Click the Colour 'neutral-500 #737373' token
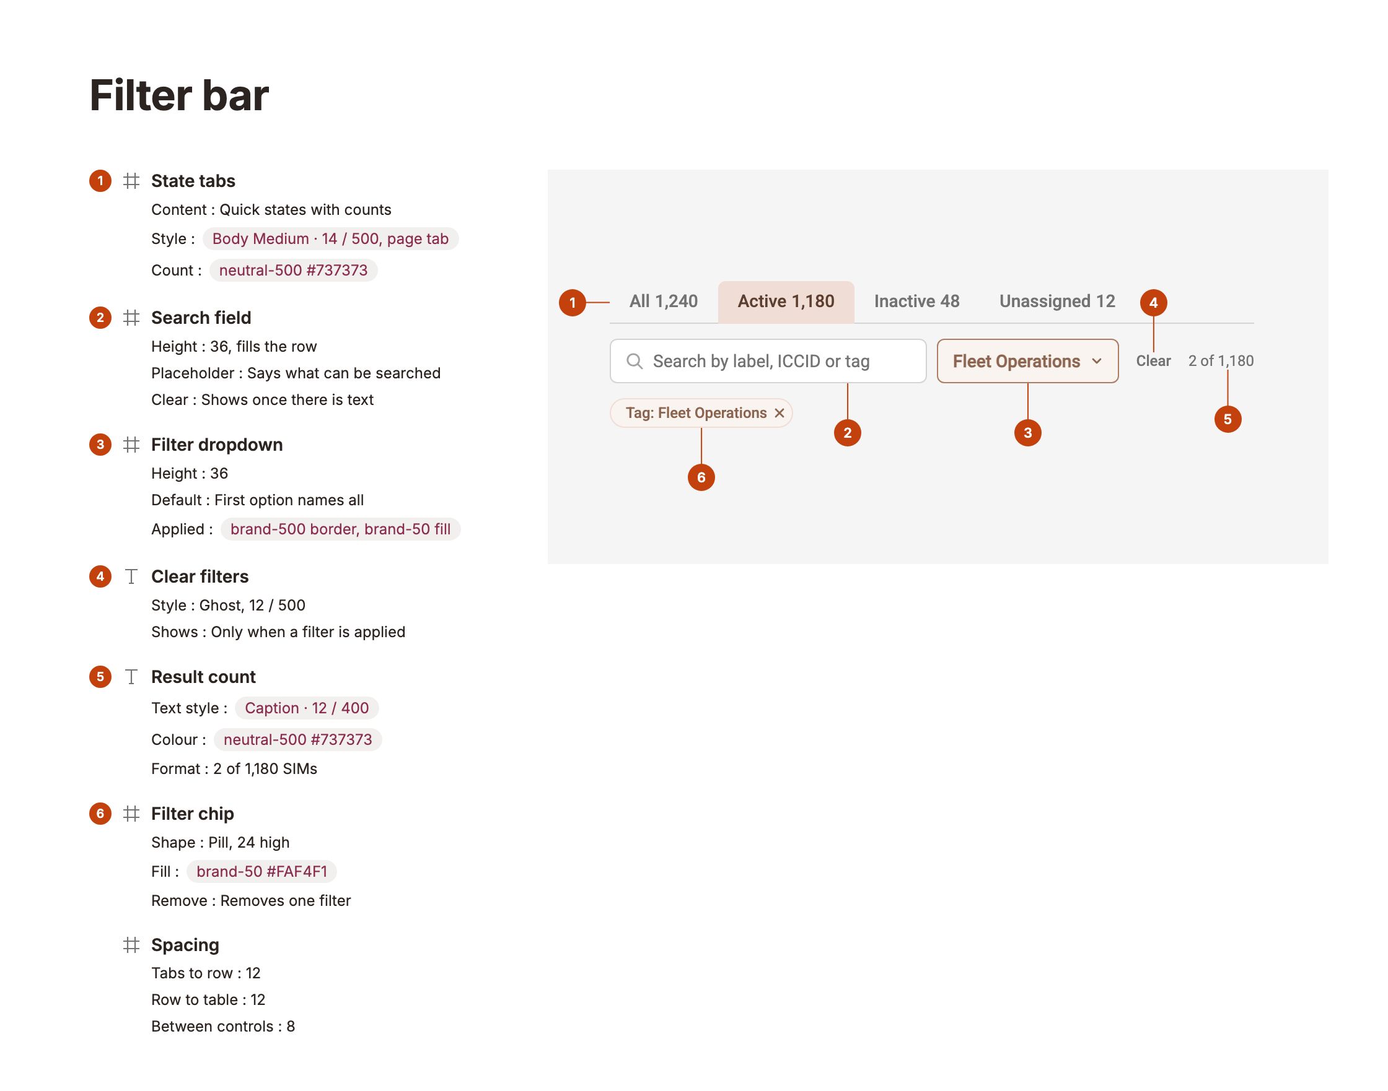 [x=297, y=739]
